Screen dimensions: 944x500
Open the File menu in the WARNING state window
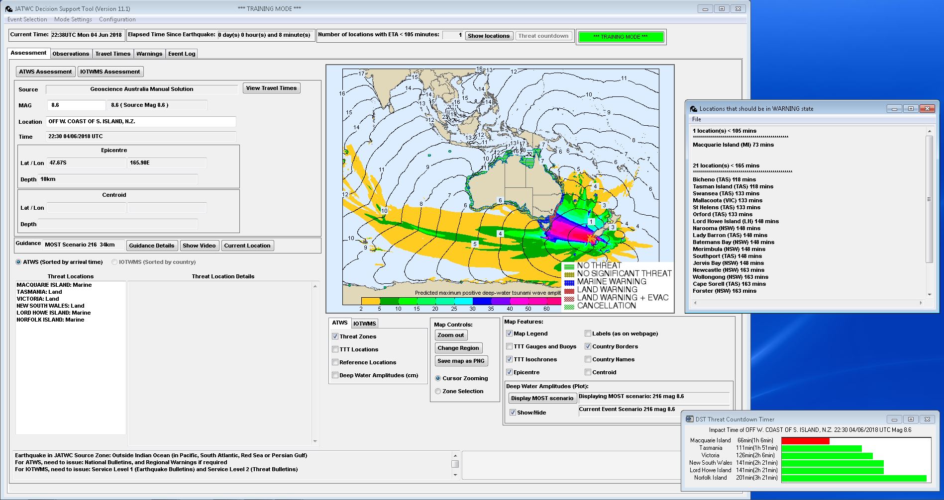click(x=696, y=119)
